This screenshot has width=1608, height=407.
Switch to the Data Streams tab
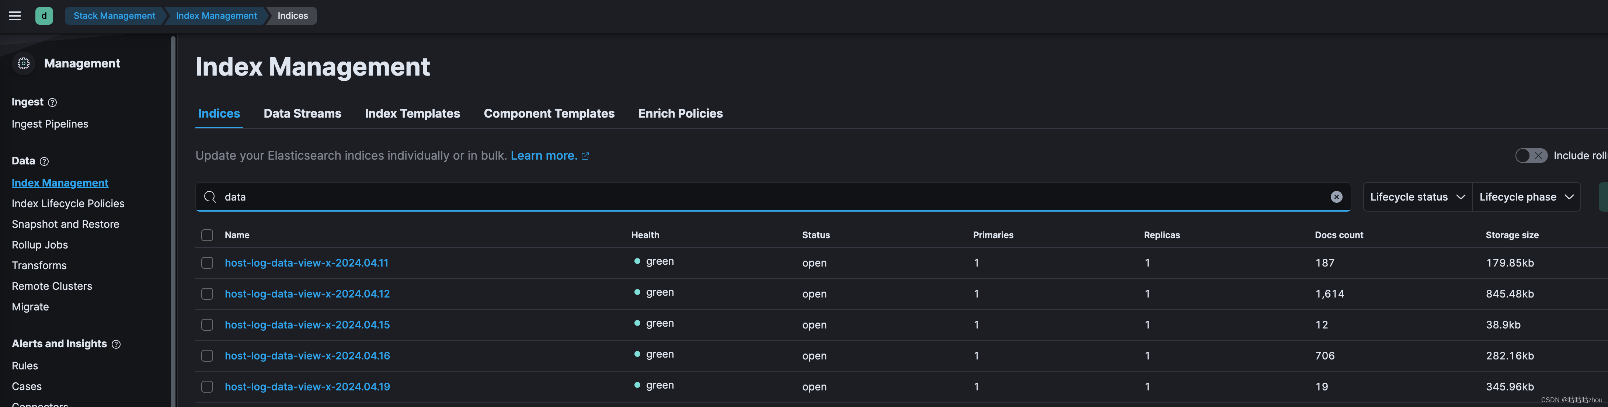click(x=302, y=114)
